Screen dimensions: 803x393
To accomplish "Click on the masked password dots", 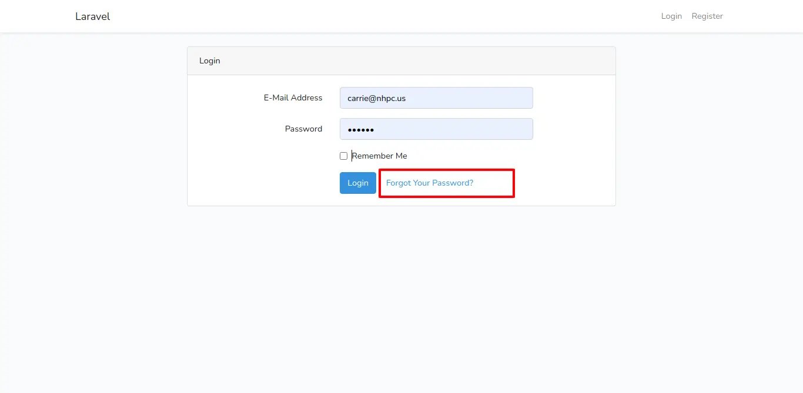I will tap(361, 130).
